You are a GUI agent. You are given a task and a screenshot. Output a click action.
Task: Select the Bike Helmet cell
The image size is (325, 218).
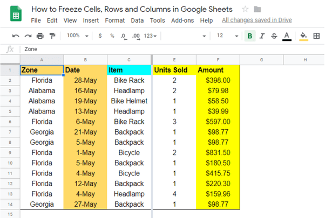[x=129, y=101]
